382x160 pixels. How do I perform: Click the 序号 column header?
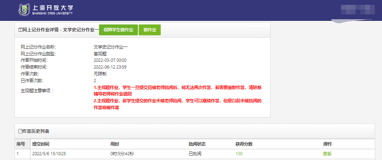(x=21, y=144)
